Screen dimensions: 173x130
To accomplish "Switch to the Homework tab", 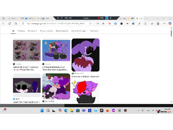I will pyautogui.click(x=32, y=31).
